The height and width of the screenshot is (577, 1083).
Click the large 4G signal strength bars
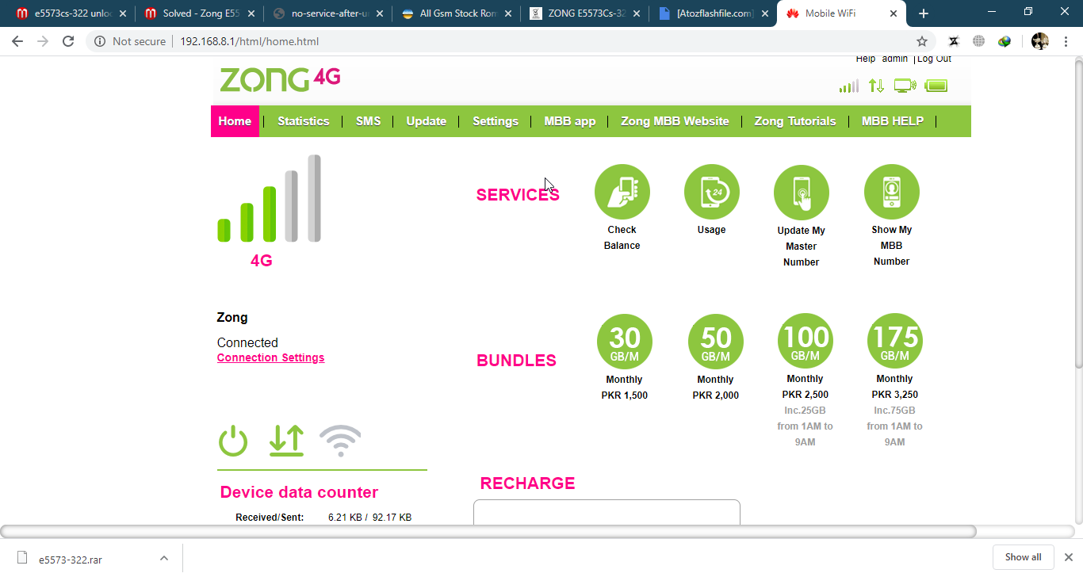(x=270, y=198)
